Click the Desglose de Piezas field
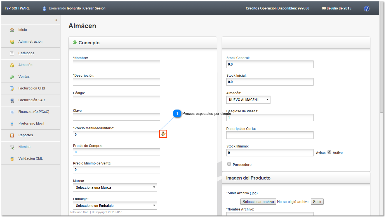 [x=270, y=118]
